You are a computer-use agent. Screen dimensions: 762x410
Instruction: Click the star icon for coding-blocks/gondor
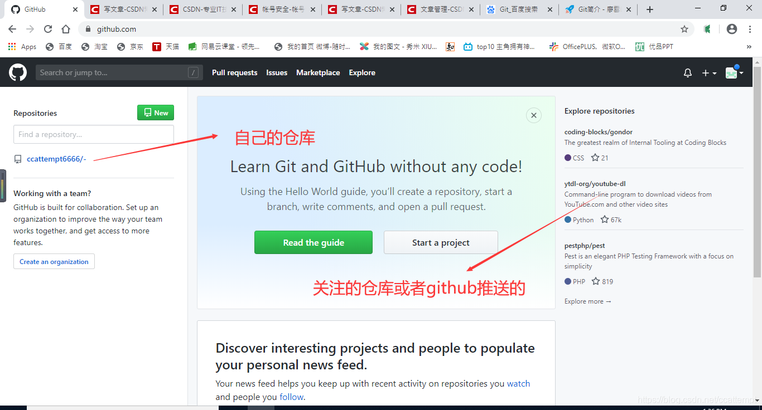pyautogui.click(x=595, y=158)
